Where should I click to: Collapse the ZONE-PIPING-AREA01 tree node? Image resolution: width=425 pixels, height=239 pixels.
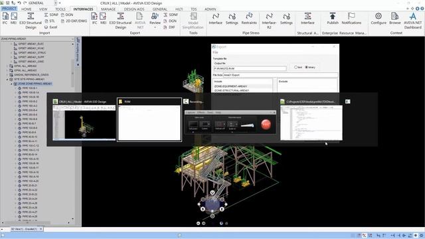11,84
